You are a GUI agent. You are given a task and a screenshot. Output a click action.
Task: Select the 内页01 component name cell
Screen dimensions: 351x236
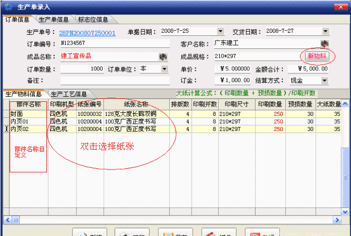point(29,121)
